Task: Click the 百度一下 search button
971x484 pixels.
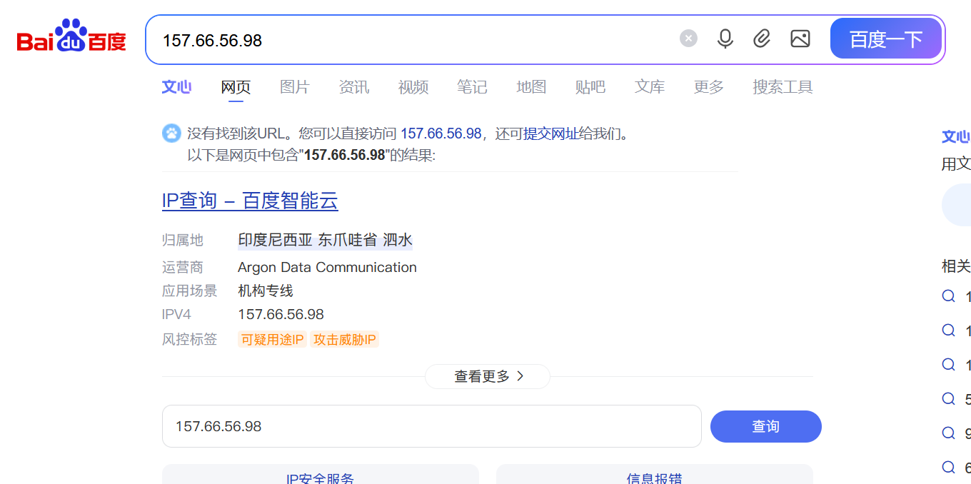Action: coord(885,39)
